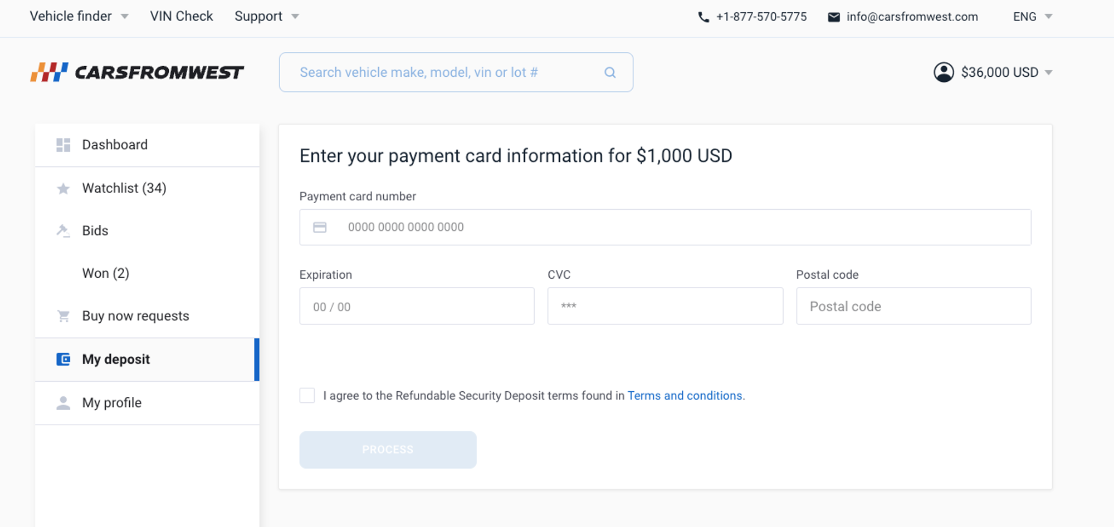Click the email envelope icon
Viewport: 1114px width, 527px height.
(834, 17)
